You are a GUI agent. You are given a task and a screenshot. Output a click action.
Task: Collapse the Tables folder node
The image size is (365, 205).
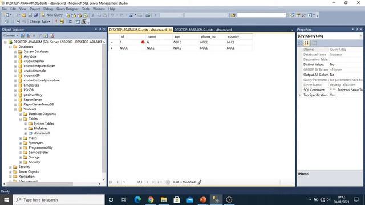[x=21, y=119]
